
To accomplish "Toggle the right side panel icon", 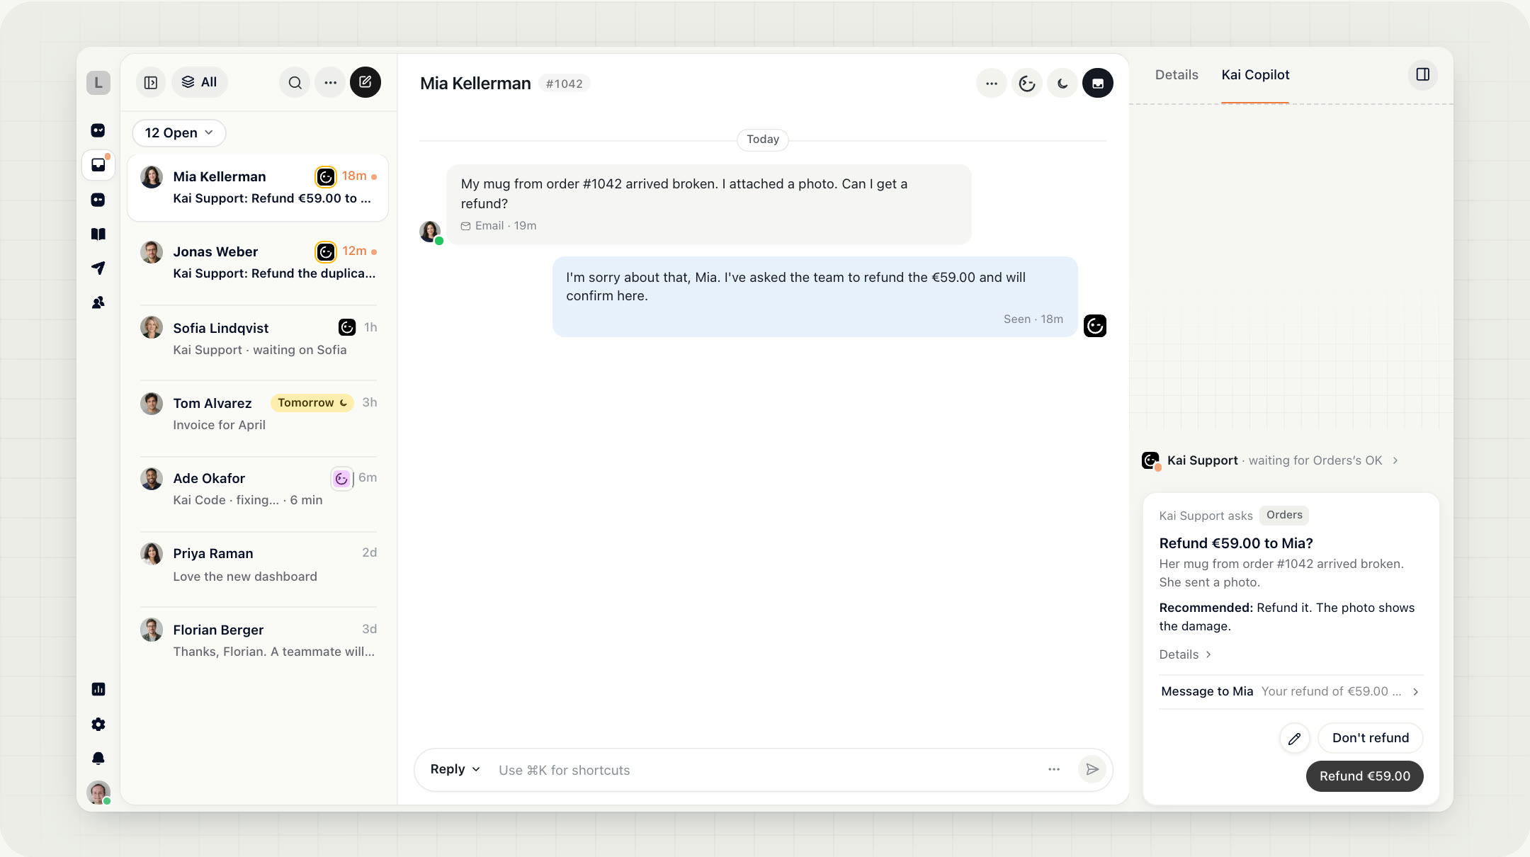I will coord(1423,74).
